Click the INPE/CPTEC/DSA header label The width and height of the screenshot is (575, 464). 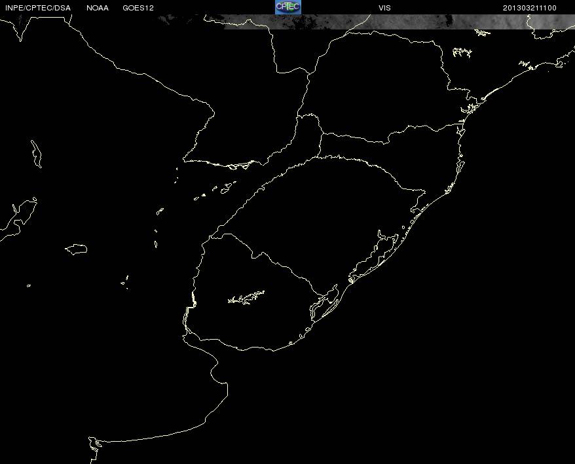coord(38,8)
